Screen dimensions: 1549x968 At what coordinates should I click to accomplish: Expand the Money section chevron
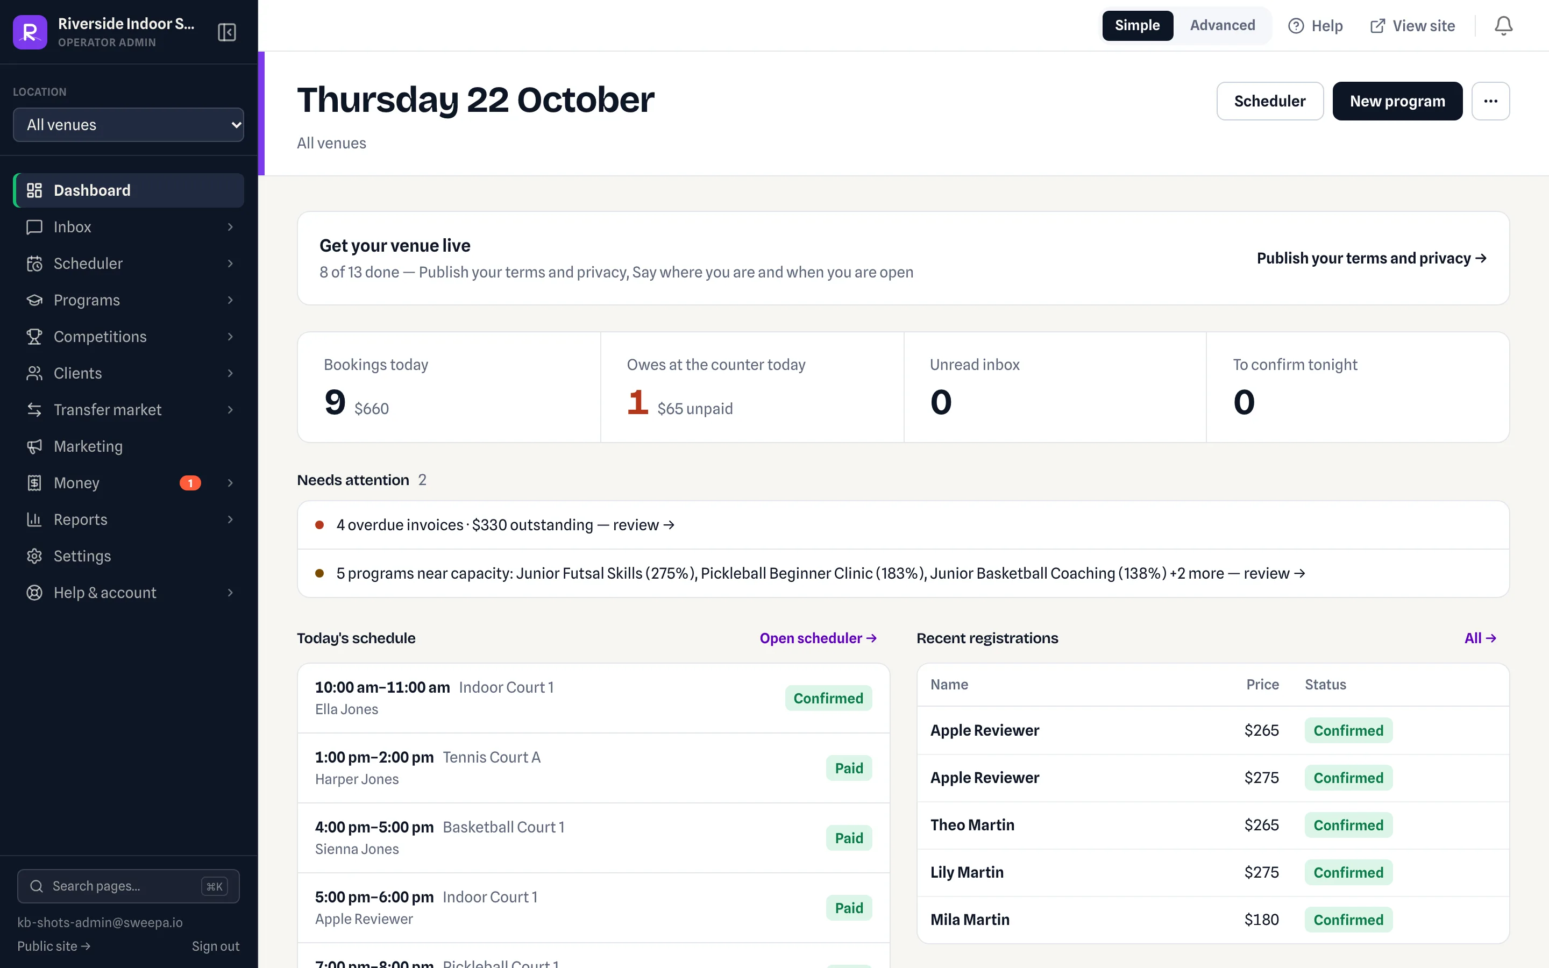(230, 482)
